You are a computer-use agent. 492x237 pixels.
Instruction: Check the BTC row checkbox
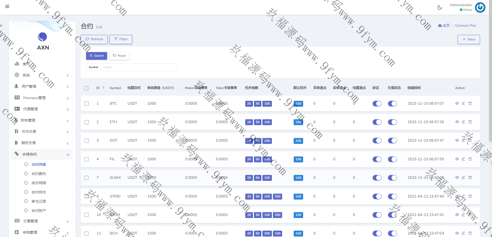[87, 104]
